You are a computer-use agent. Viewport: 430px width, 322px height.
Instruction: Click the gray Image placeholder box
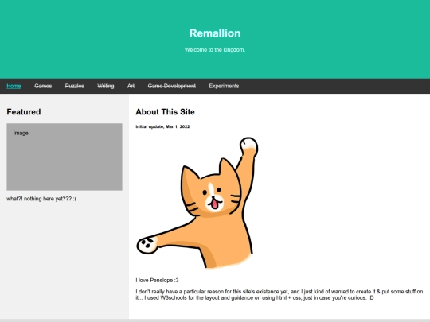click(64, 157)
